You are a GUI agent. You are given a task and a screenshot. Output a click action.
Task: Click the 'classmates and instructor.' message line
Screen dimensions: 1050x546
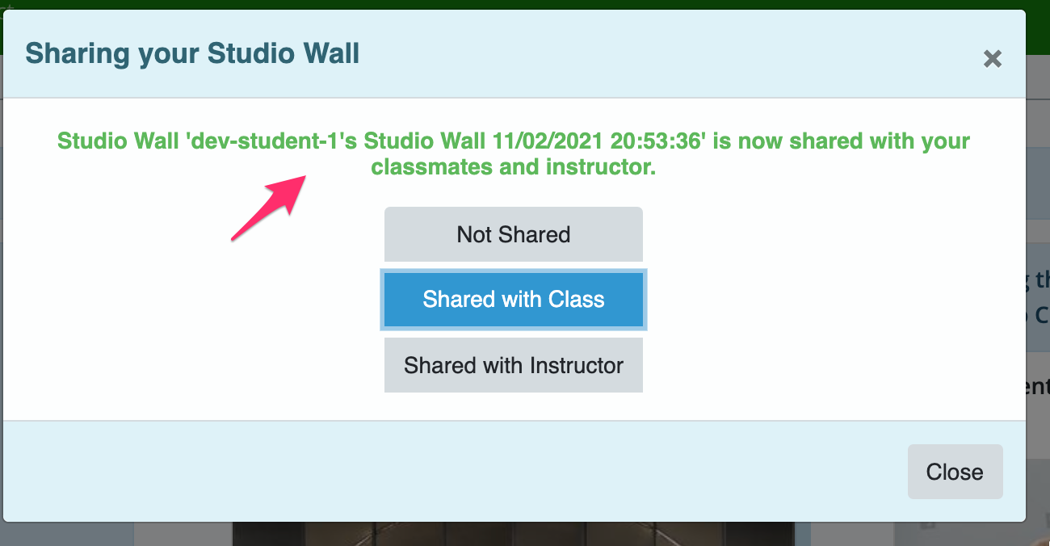pyautogui.click(x=514, y=168)
